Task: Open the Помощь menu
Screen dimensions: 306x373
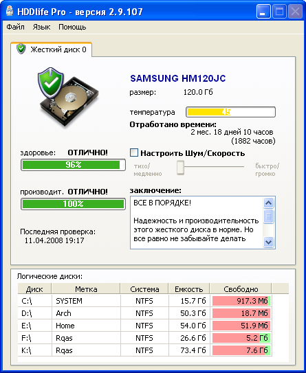Action: [72, 27]
